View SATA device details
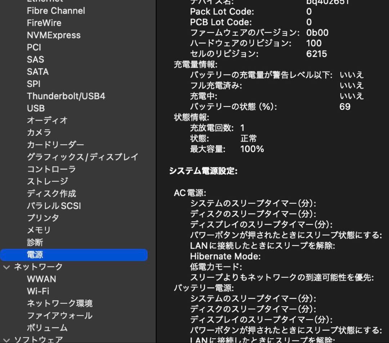Viewport: 389px width, 343px height. (x=37, y=71)
